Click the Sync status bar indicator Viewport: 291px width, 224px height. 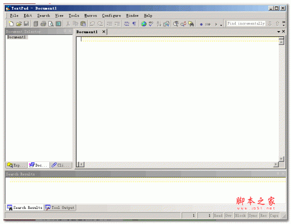pyautogui.click(x=253, y=215)
